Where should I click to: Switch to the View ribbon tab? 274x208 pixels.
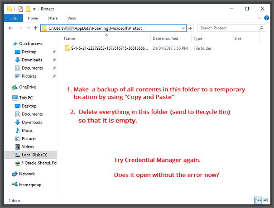72,18
